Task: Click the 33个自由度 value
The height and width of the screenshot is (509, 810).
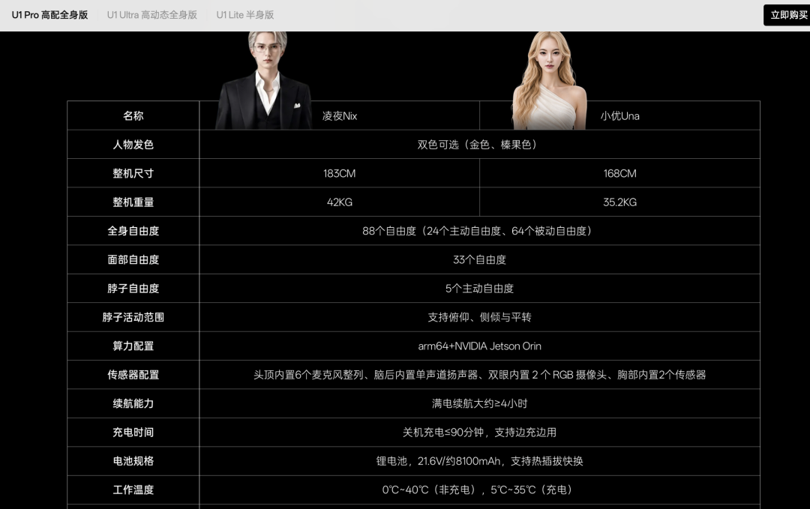Action: 479,259
